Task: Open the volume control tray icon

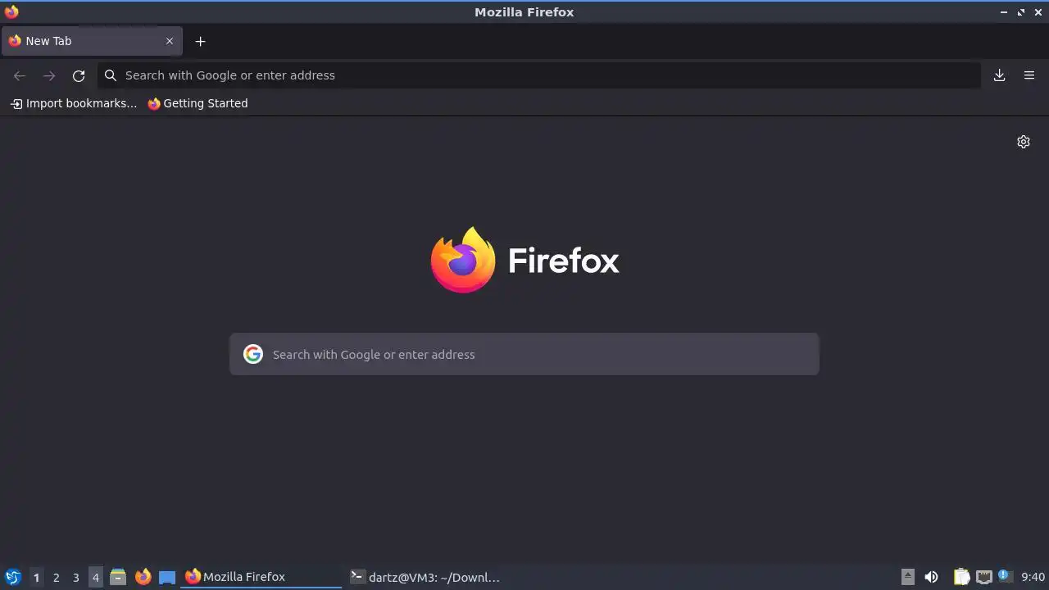Action: (x=931, y=577)
